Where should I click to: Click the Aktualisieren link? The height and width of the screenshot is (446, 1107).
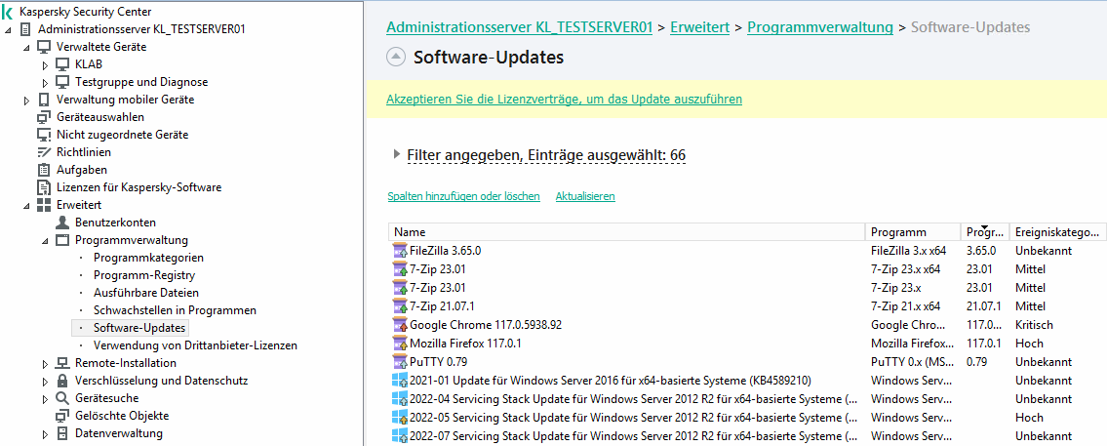pos(585,196)
